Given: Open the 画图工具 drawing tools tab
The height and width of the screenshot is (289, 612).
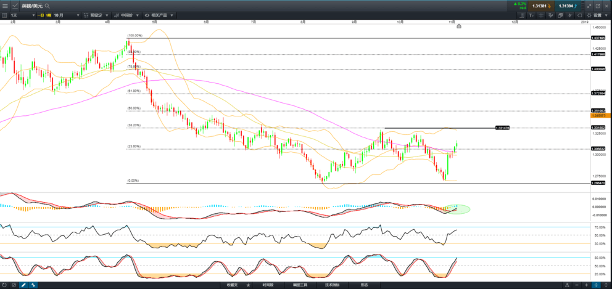Looking at the screenshot, I should [x=300, y=285].
